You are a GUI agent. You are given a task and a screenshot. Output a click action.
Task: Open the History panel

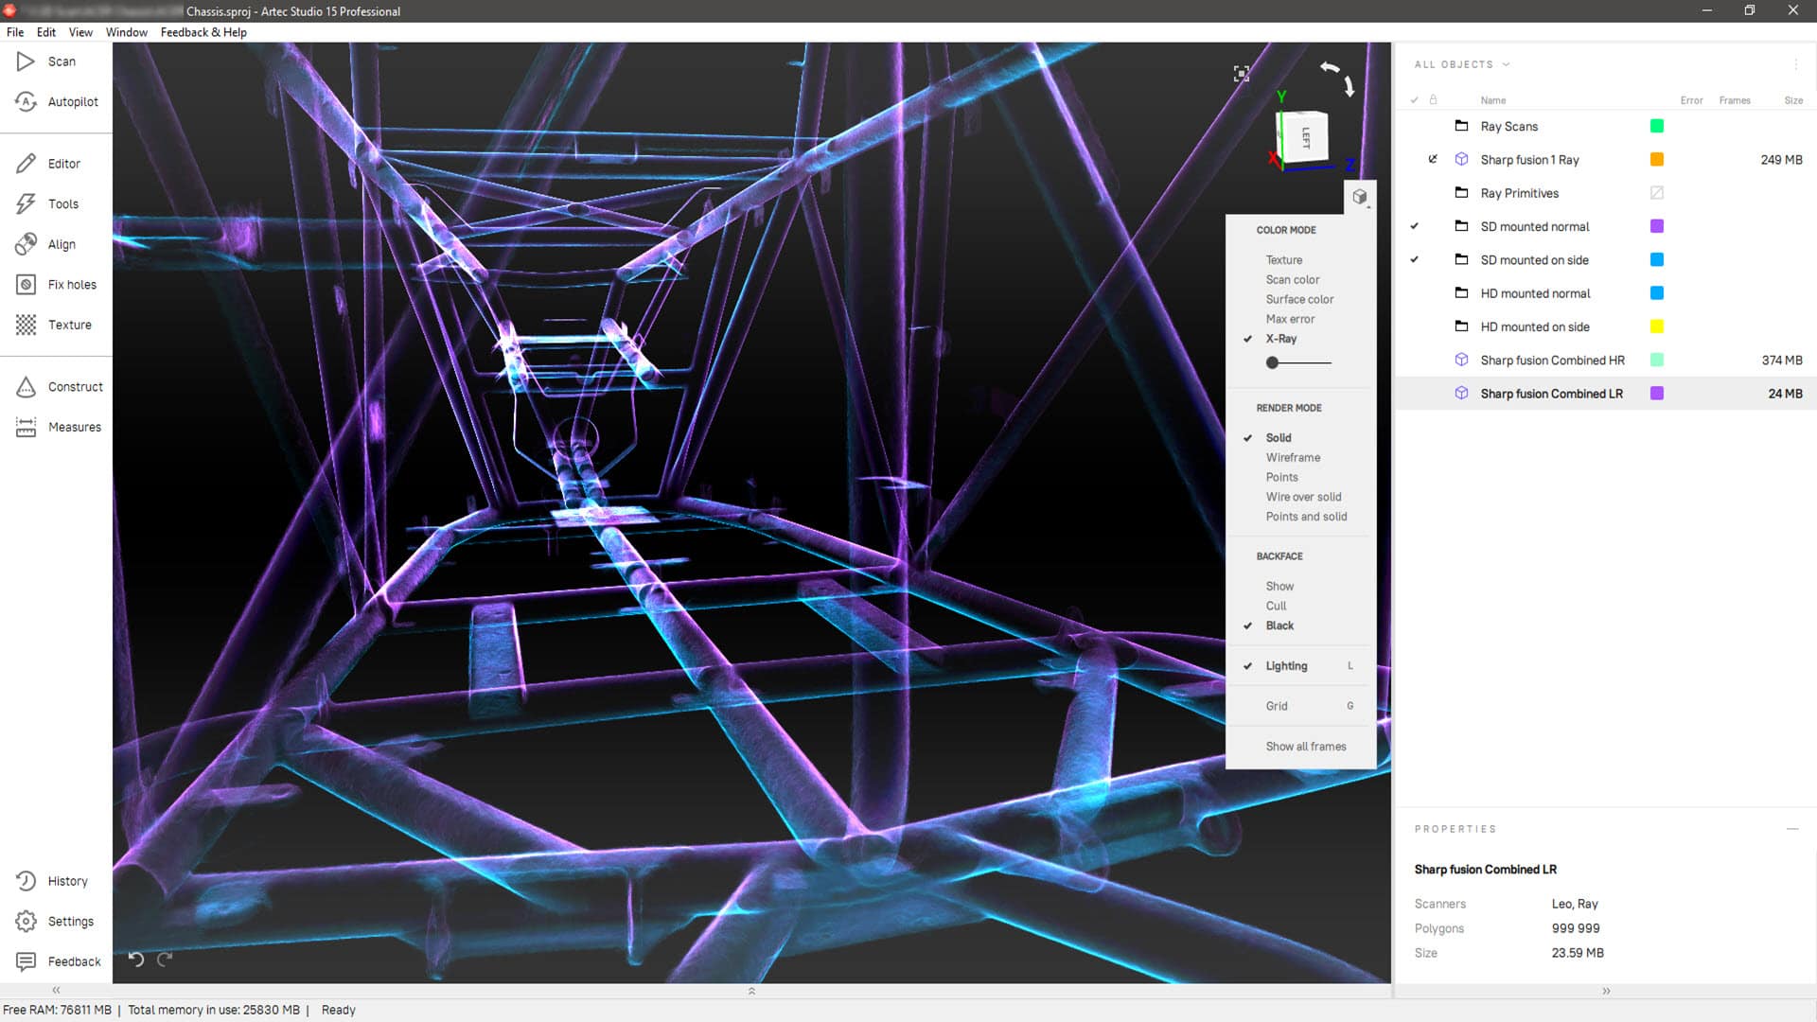67,881
